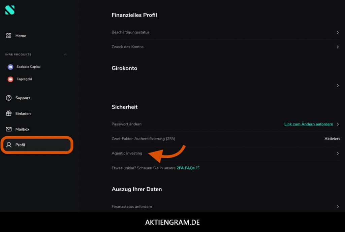Select the Profil menu item
Viewport: 345px width, 232px height.
(x=37, y=145)
